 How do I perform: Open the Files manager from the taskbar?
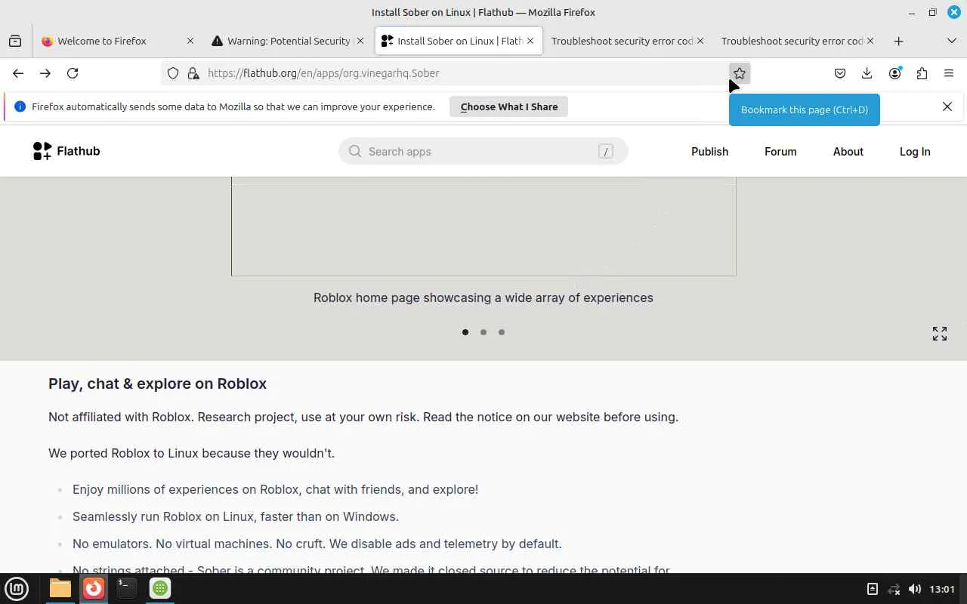(x=60, y=588)
